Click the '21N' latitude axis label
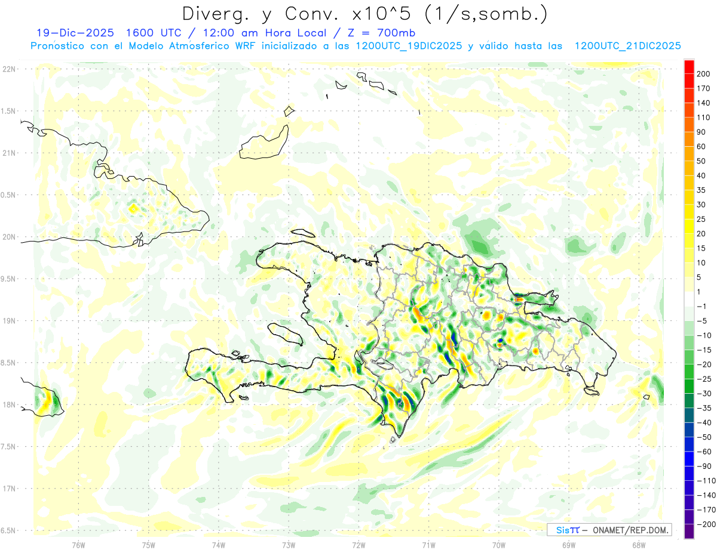Viewport: 717px width, 553px height. coord(8,153)
